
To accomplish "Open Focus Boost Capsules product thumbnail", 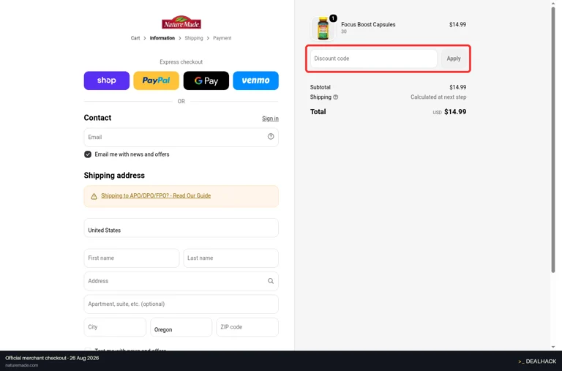I will tap(323, 29).
